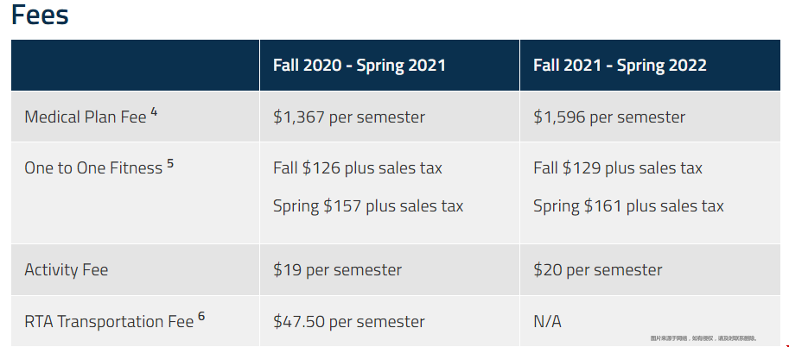Click the One to One Fitness label
Image resolution: width=789 pixels, height=347 pixels.
(x=93, y=168)
